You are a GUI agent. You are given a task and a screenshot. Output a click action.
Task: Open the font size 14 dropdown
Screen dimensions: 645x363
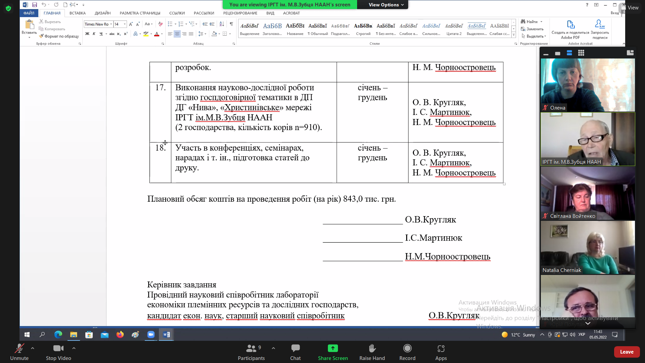click(125, 24)
